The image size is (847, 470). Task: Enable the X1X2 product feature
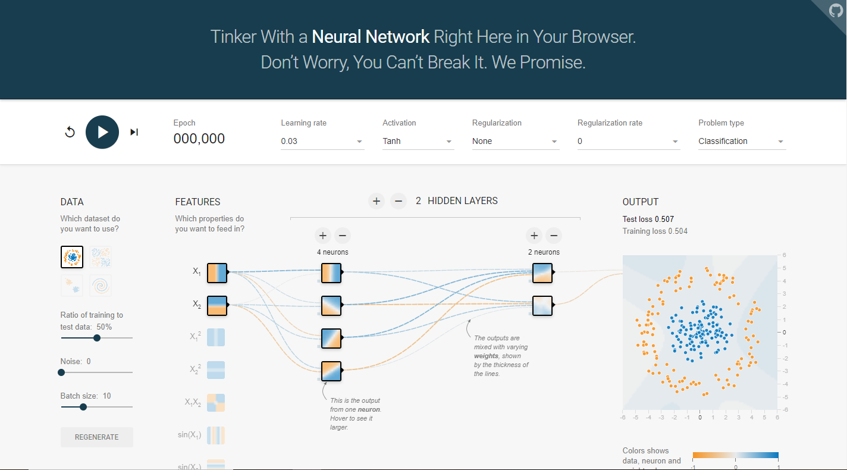coord(217,403)
